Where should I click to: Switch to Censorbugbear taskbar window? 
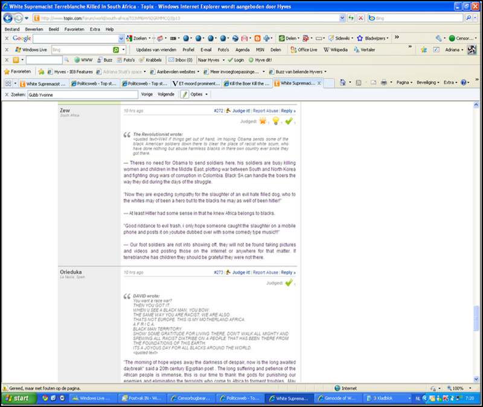[191, 399]
